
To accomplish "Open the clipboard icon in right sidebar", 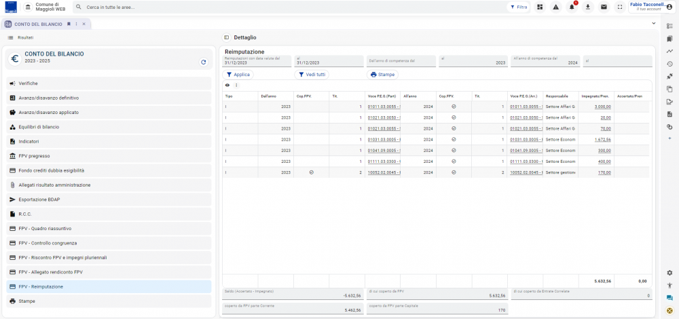I will (670, 89).
